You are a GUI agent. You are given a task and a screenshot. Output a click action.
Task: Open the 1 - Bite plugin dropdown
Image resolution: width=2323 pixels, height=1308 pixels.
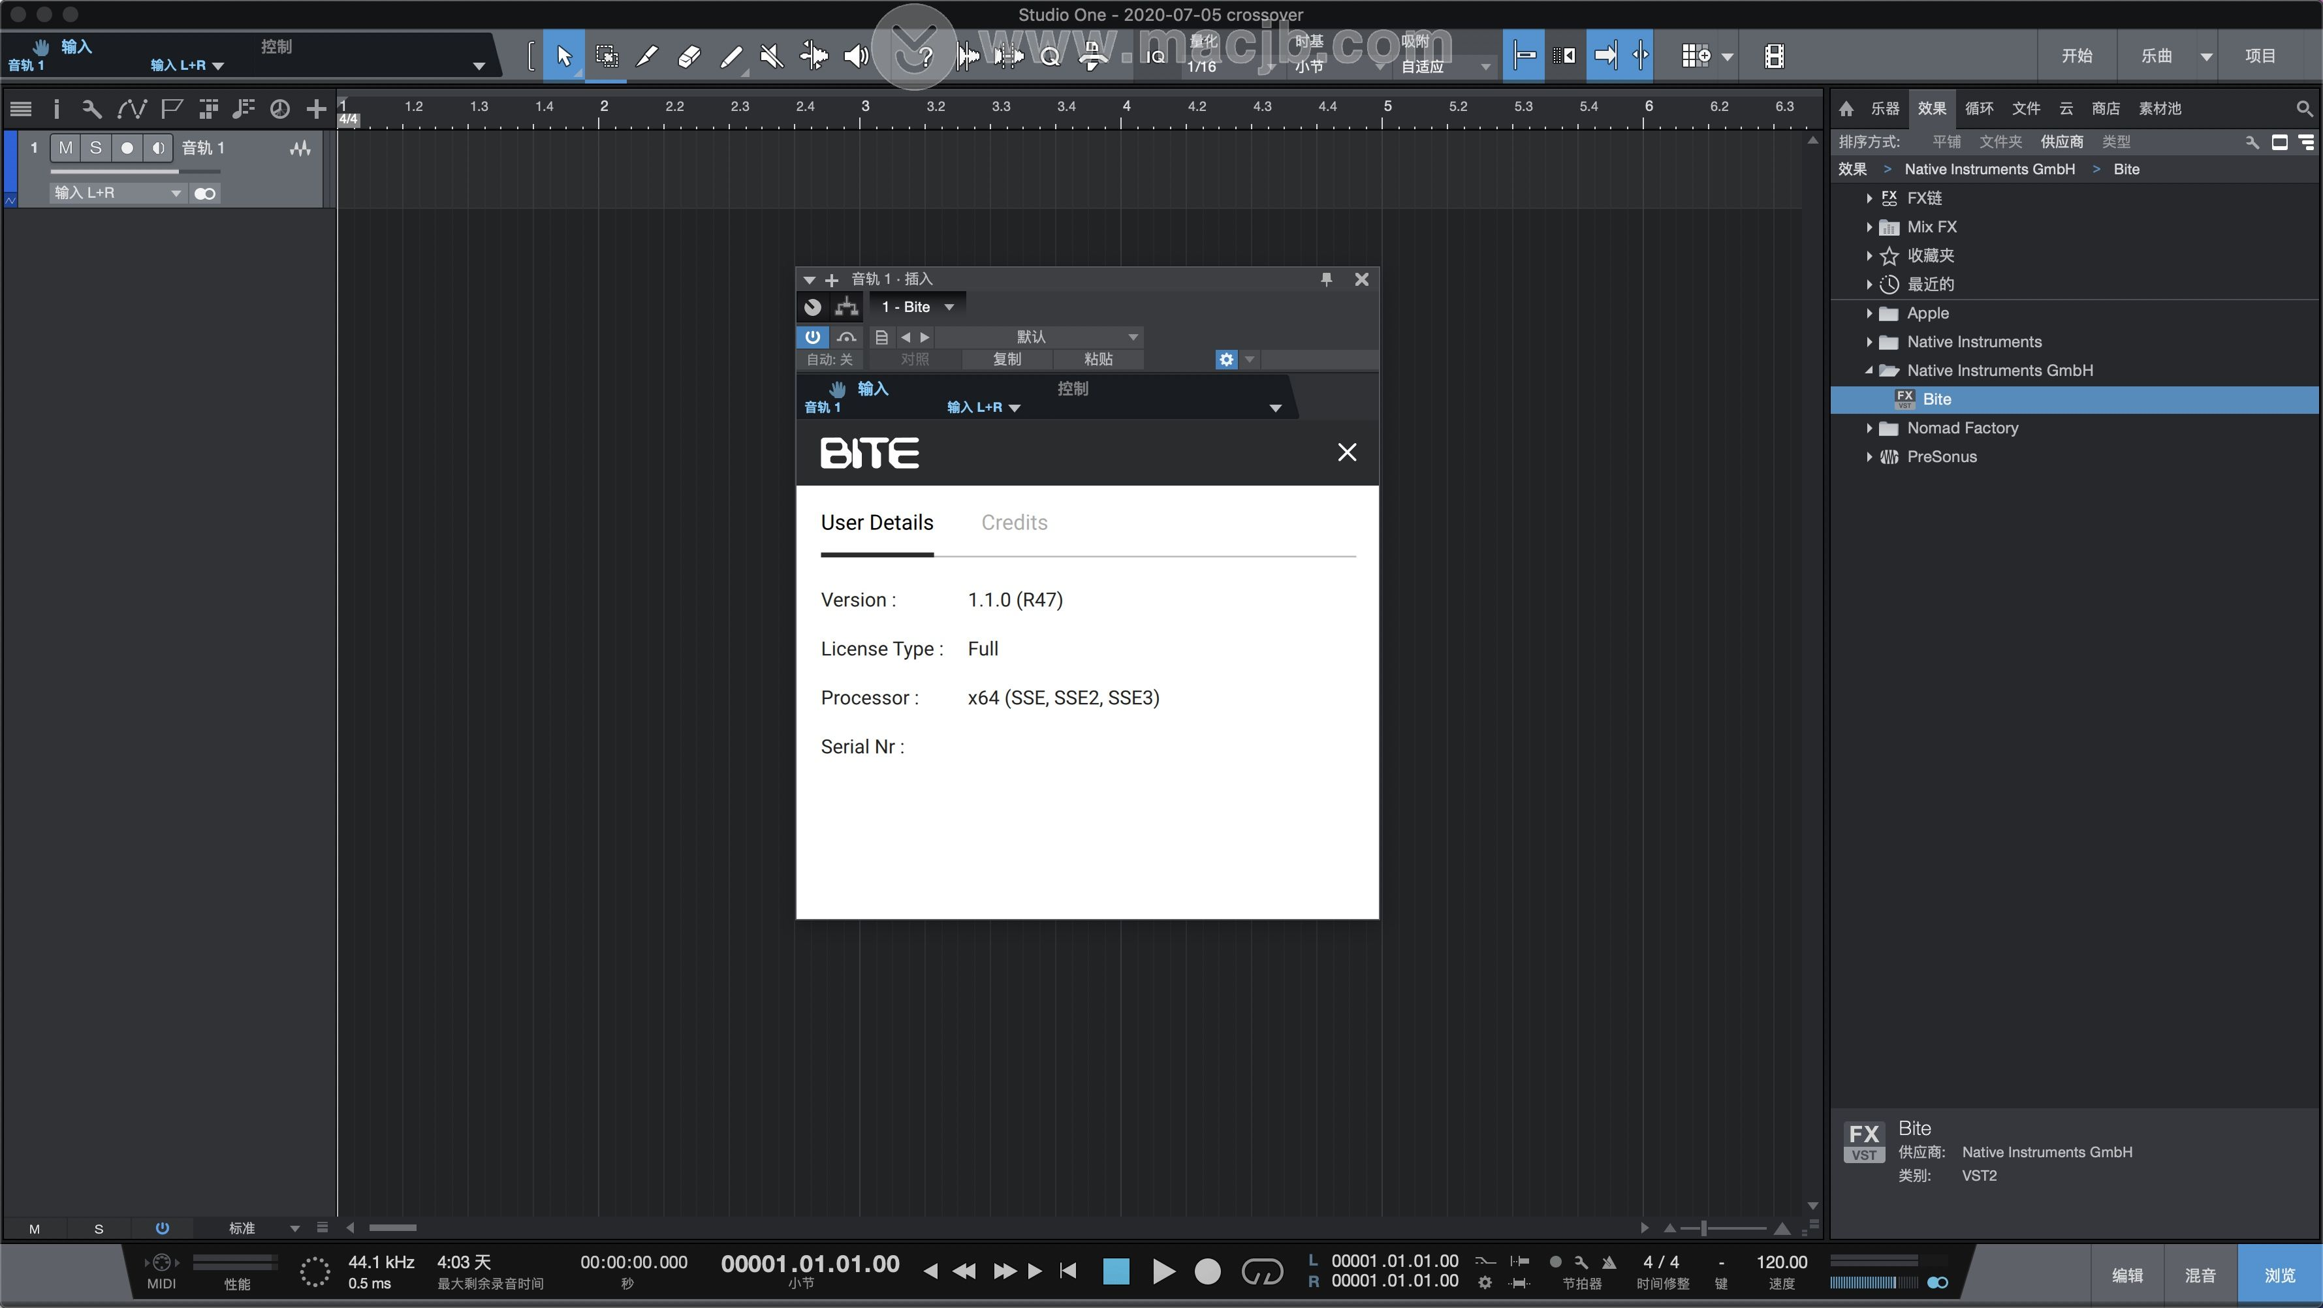tap(917, 307)
